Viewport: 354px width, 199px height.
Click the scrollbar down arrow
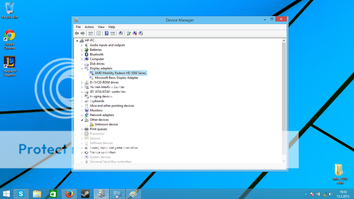283,161
